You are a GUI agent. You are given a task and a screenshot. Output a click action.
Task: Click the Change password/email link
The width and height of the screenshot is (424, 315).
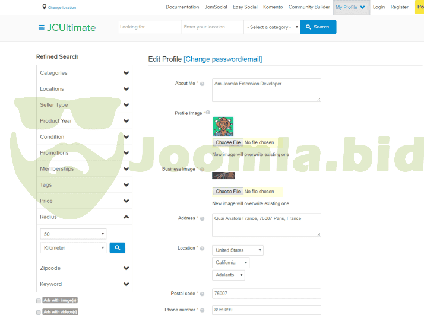pyautogui.click(x=223, y=59)
